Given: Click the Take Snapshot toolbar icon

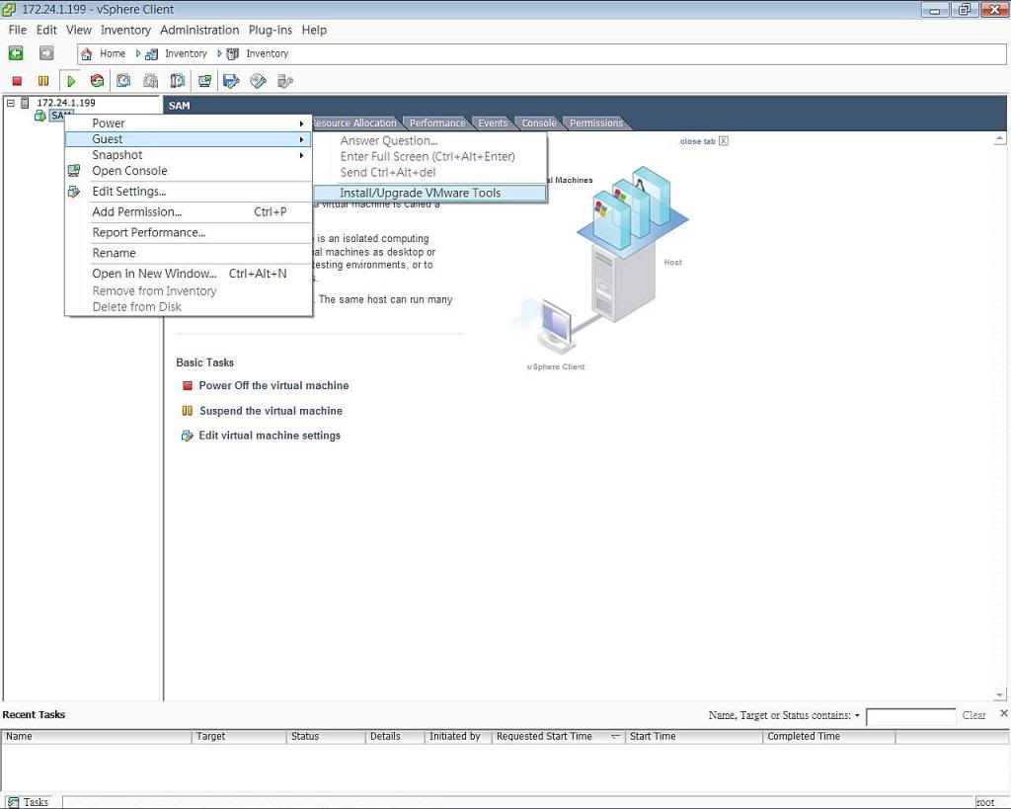Looking at the screenshot, I should click(x=123, y=81).
